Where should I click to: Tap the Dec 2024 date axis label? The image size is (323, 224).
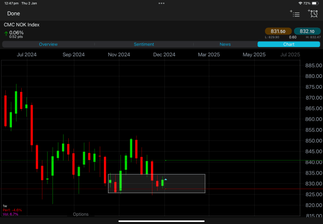164,55
